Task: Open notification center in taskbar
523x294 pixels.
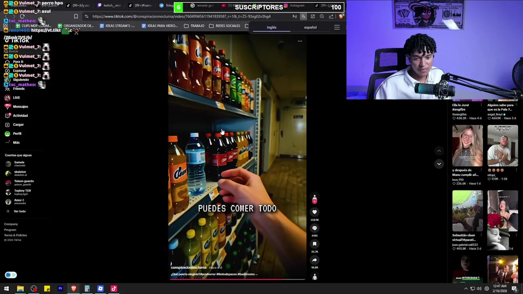Action: click(514, 289)
